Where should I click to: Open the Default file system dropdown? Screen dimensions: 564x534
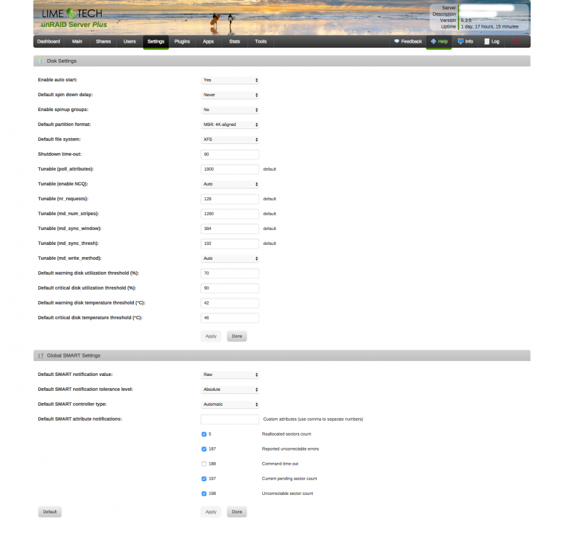[x=229, y=140]
